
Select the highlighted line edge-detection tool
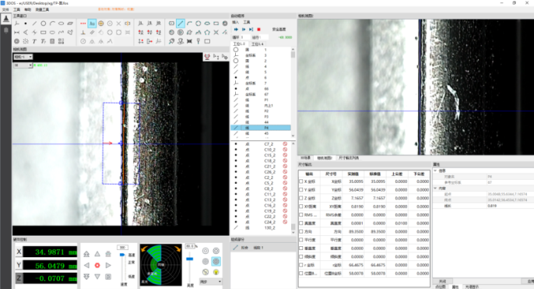[x=181, y=23]
